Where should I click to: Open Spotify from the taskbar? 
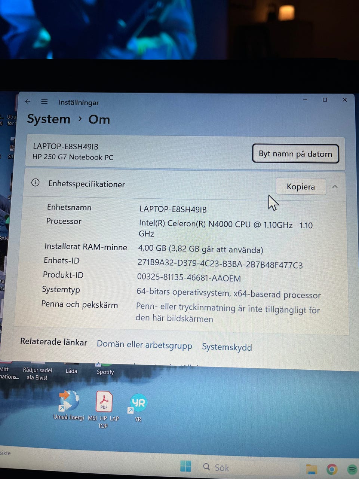coord(352,469)
